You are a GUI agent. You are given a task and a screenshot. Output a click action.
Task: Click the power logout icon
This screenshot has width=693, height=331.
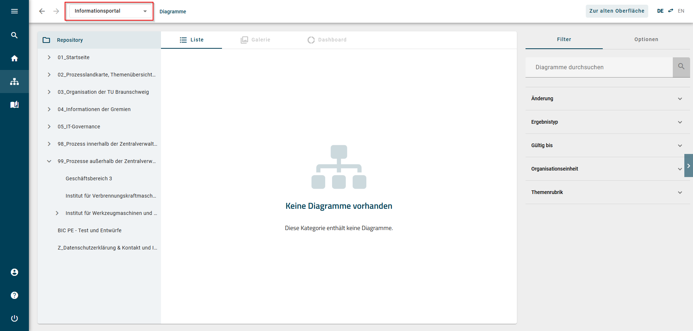(14, 318)
